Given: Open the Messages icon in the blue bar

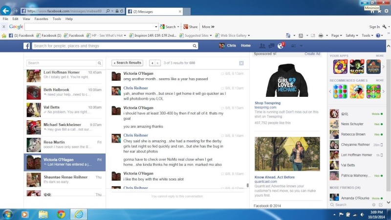Looking at the screenshot, I should (x=271, y=45).
